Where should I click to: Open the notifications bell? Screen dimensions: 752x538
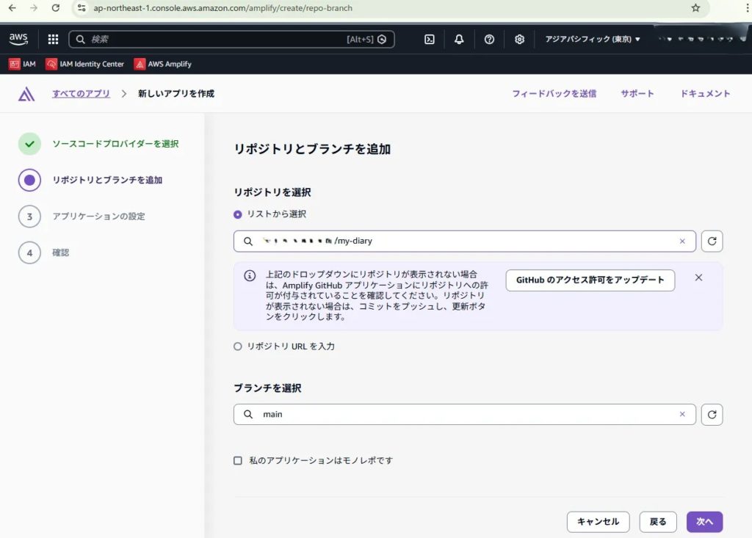pyautogui.click(x=459, y=40)
